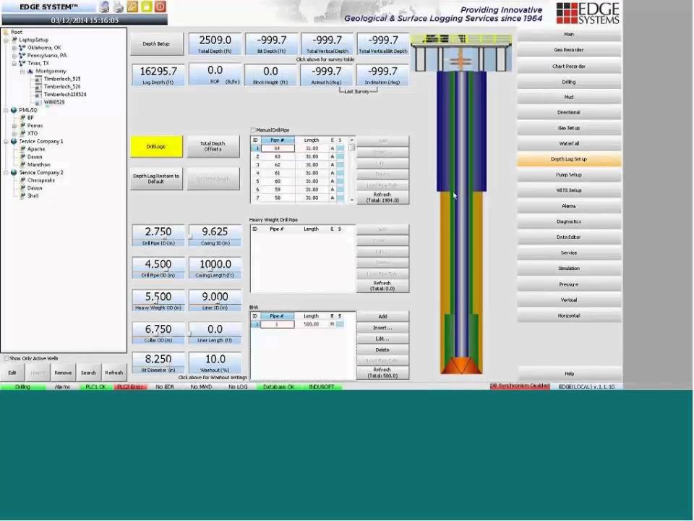The height and width of the screenshot is (521, 694).
Task: Expand the Pemex tree node
Action: point(14,126)
